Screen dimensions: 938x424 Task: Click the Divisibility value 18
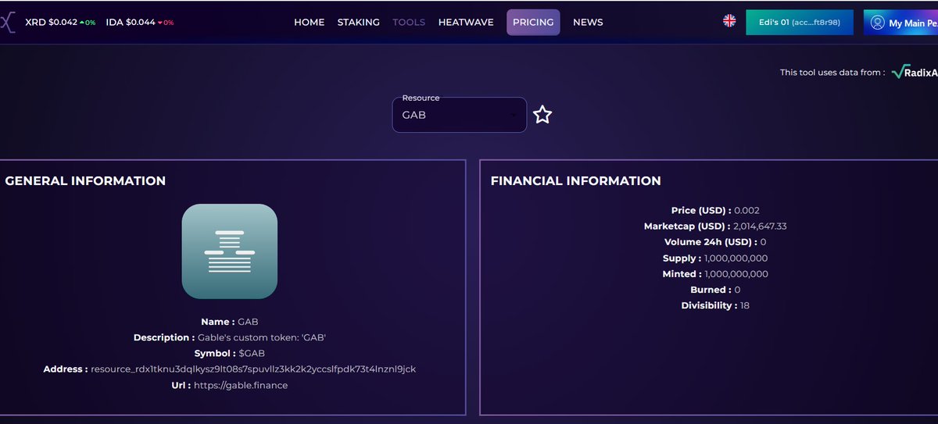[x=744, y=305]
